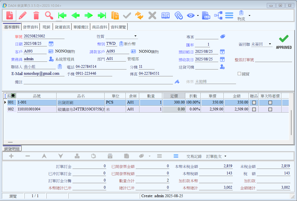
Task: Click the clipboard icon beside 聯絡人 field
Action: 60,66
